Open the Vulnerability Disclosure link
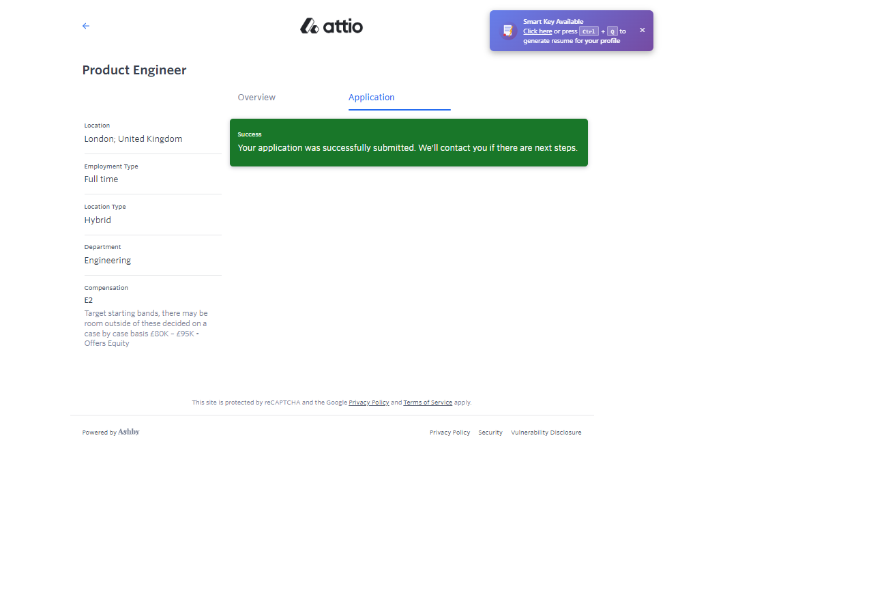871x599 pixels. pos(546,433)
